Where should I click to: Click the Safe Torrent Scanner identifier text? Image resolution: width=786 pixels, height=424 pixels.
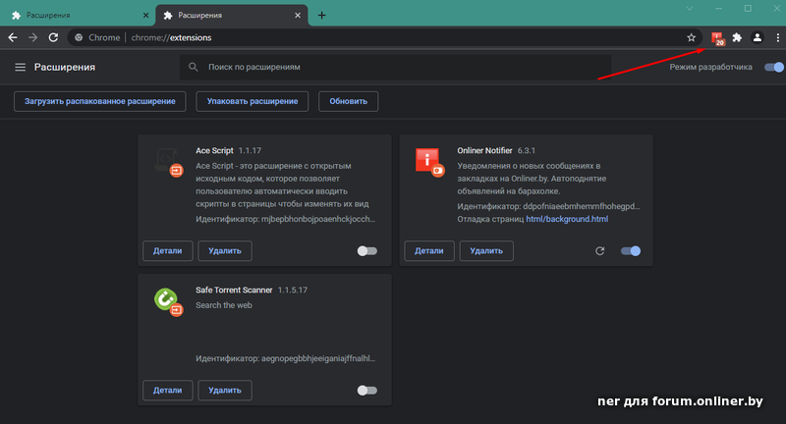point(285,358)
